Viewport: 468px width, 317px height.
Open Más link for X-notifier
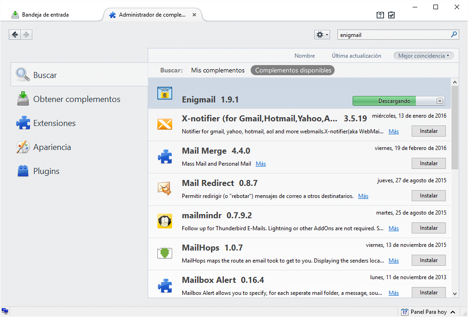click(x=394, y=132)
